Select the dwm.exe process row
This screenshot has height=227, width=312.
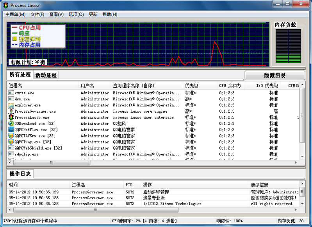click(153, 99)
